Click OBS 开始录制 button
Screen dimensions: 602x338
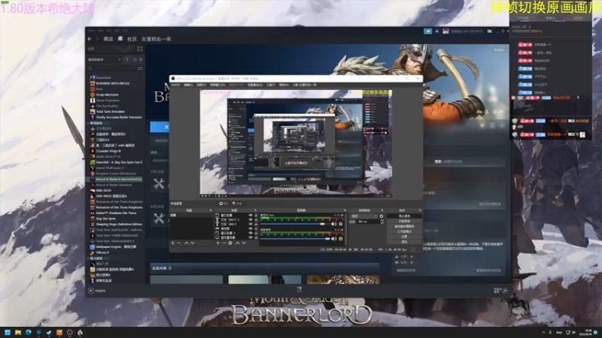point(404,221)
